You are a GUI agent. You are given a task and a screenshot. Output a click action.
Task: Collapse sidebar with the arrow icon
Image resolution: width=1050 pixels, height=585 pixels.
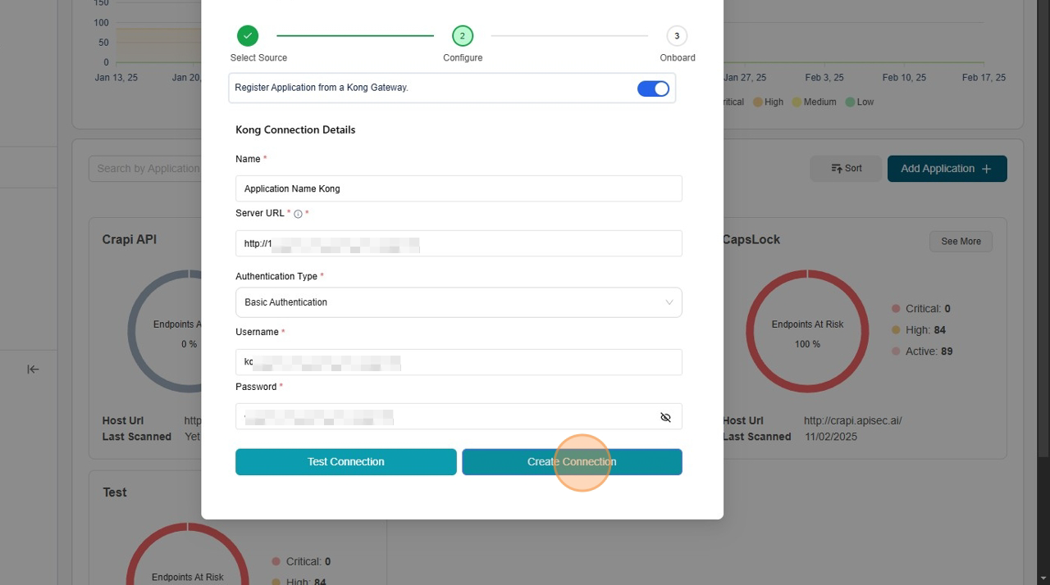pyautogui.click(x=33, y=370)
